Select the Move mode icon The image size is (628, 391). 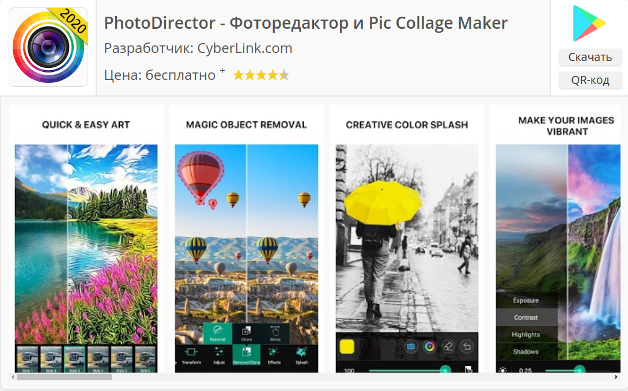coord(275,329)
